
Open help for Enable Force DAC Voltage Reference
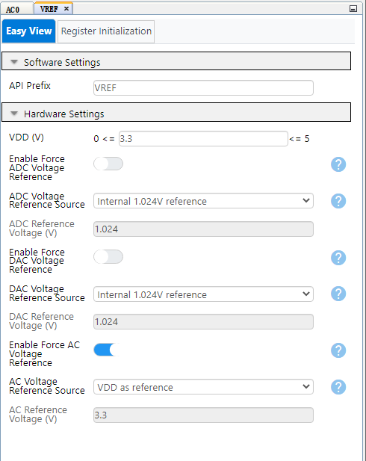click(x=338, y=258)
